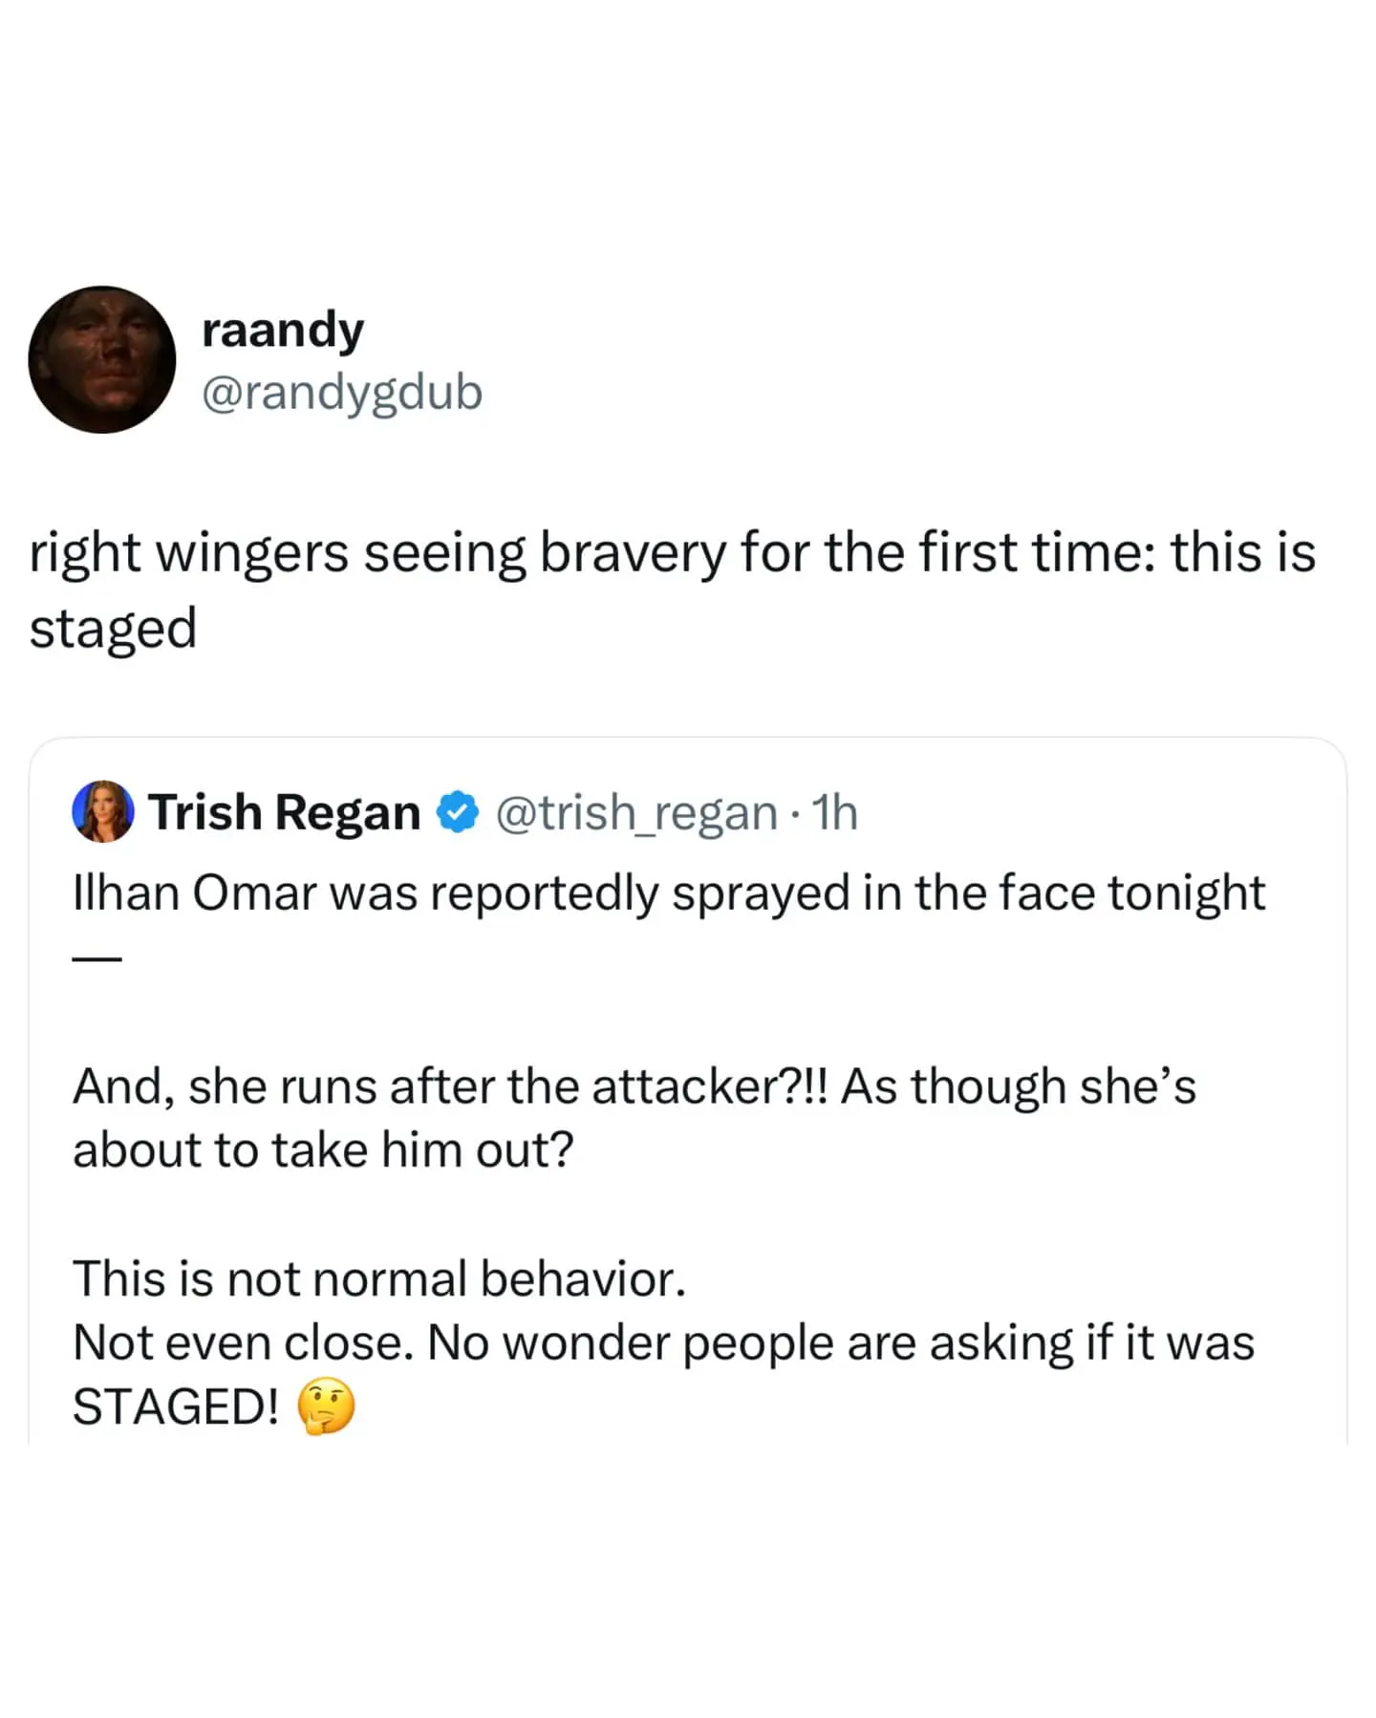Click the word "staged" in raandy's tweet
1376x1718 pixels.
click(114, 629)
